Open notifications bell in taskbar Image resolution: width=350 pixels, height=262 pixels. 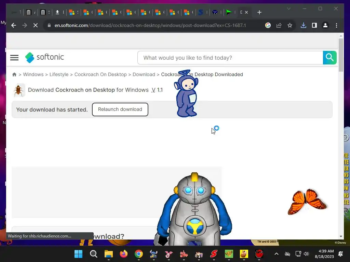point(341,254)
